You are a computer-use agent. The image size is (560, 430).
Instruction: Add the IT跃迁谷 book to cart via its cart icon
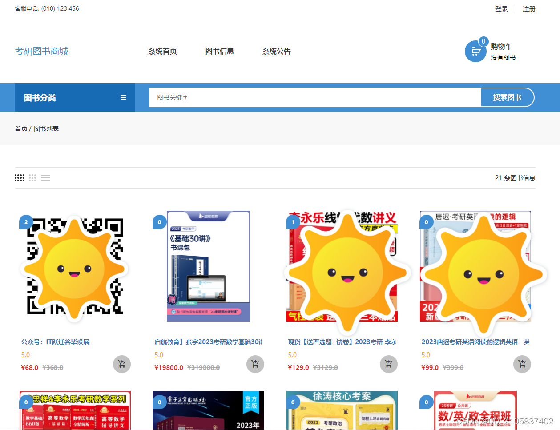[x=121, y=364]
